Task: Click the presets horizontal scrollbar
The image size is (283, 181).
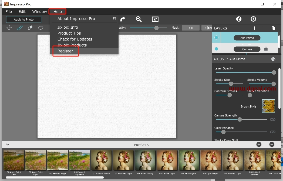Action: tap(55, 177)
